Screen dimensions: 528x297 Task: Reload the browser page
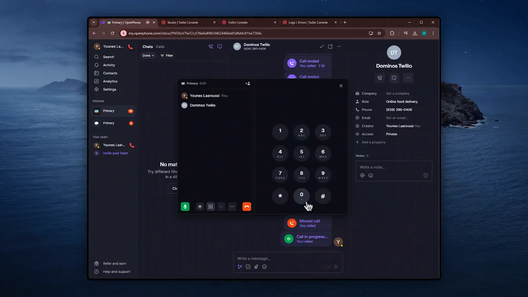(113, 33)
